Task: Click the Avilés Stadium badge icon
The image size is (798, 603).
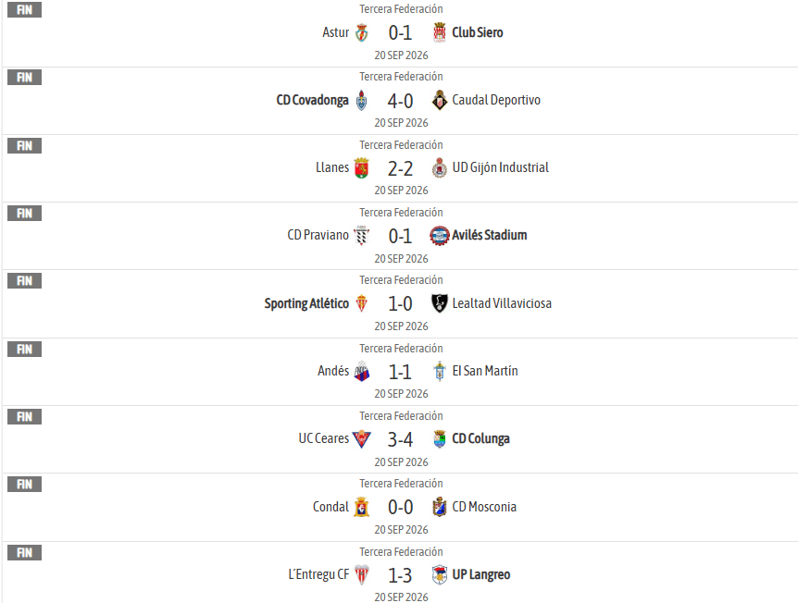Action: tap(439, 236)
